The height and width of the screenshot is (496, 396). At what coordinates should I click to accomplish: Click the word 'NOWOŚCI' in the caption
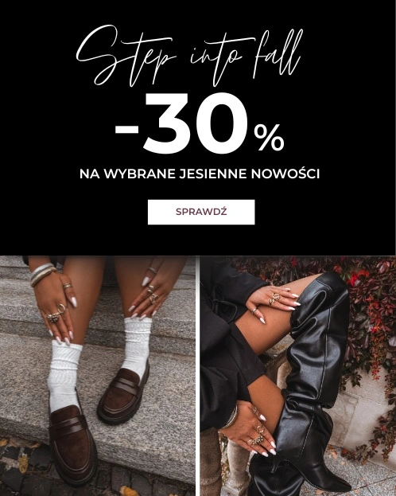click(x=285, y=174)
